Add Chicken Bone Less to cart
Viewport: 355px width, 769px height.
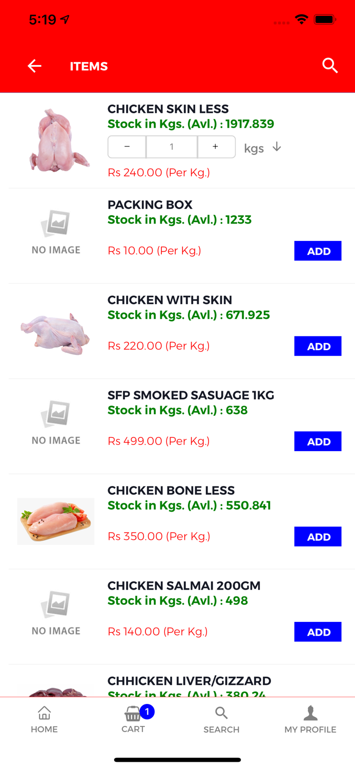(x=318, y=537)
